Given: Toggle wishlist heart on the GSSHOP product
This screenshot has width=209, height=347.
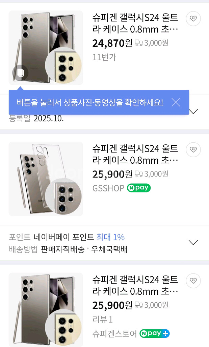Looking at the screenshot, I should tap(193, 149).
